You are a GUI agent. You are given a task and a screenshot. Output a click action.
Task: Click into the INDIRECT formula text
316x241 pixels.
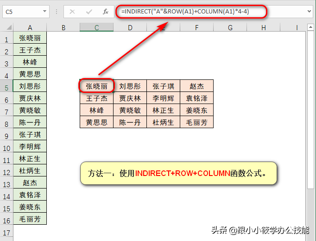(185, 12)
